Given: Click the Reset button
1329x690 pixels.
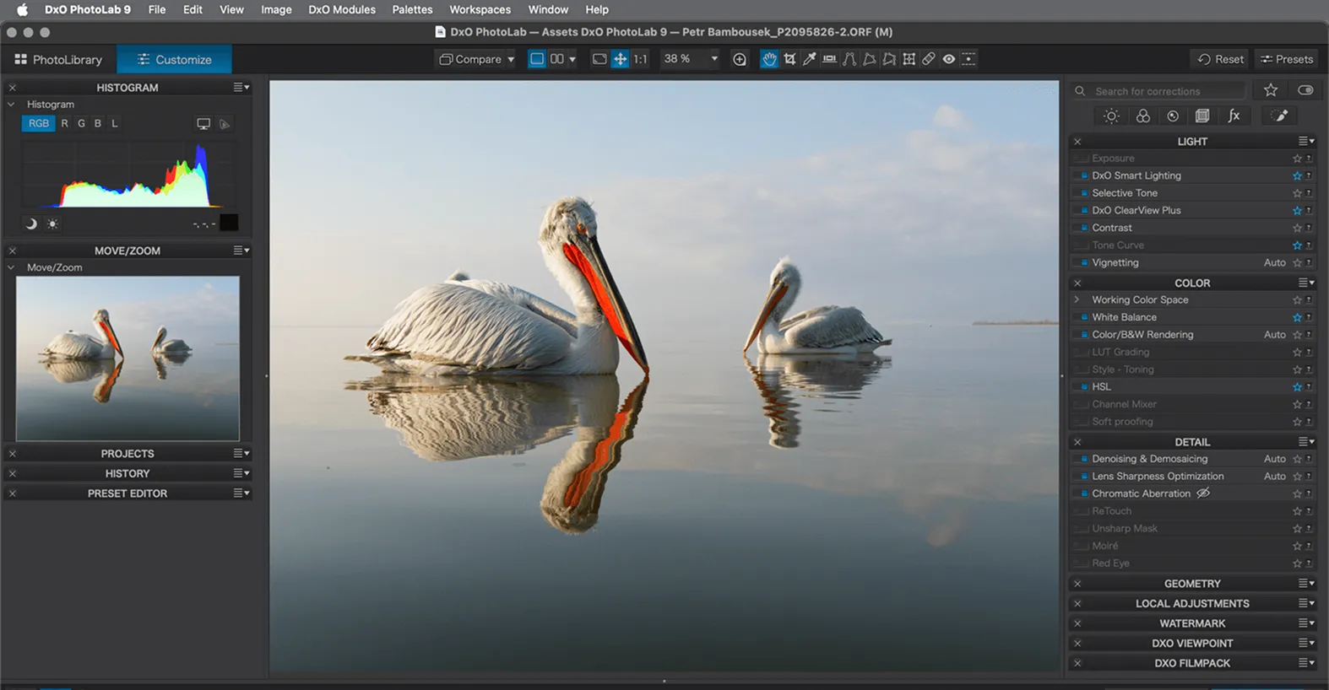Looking at the screenshot, I should [x=1221, y=59].
